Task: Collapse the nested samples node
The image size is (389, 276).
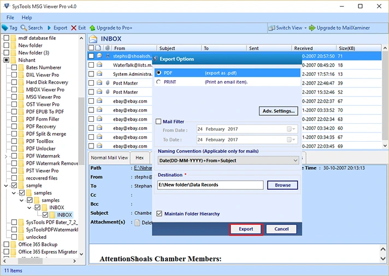Action: pyautogui.click(x=22, y=200)
